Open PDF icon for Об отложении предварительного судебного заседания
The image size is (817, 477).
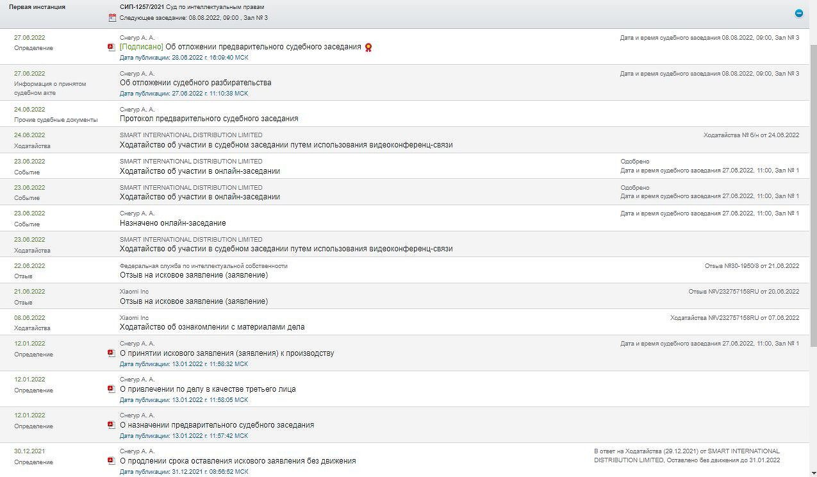111,47
